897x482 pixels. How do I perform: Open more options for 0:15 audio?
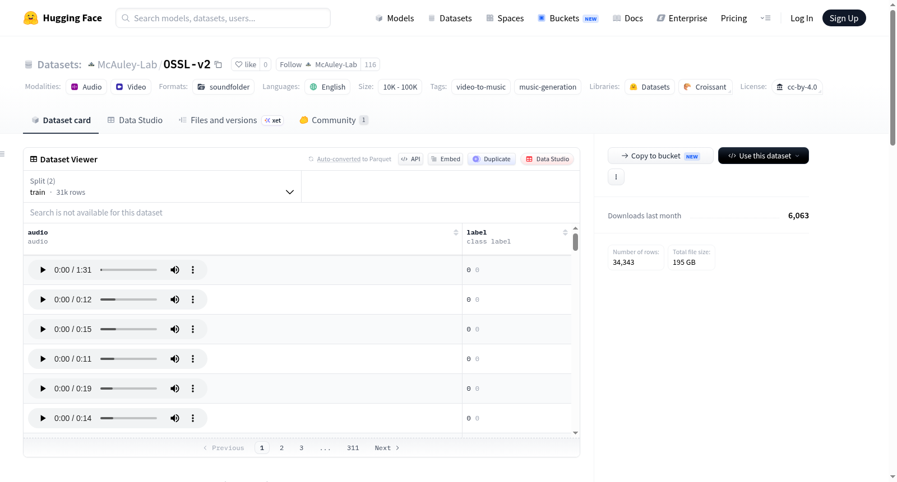[193, 329]
